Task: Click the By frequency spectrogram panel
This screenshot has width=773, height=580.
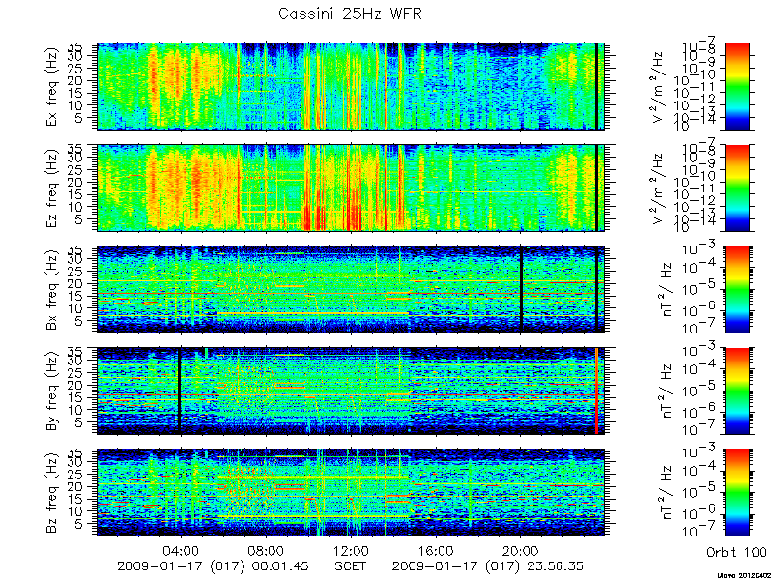Action: point(351,391)
